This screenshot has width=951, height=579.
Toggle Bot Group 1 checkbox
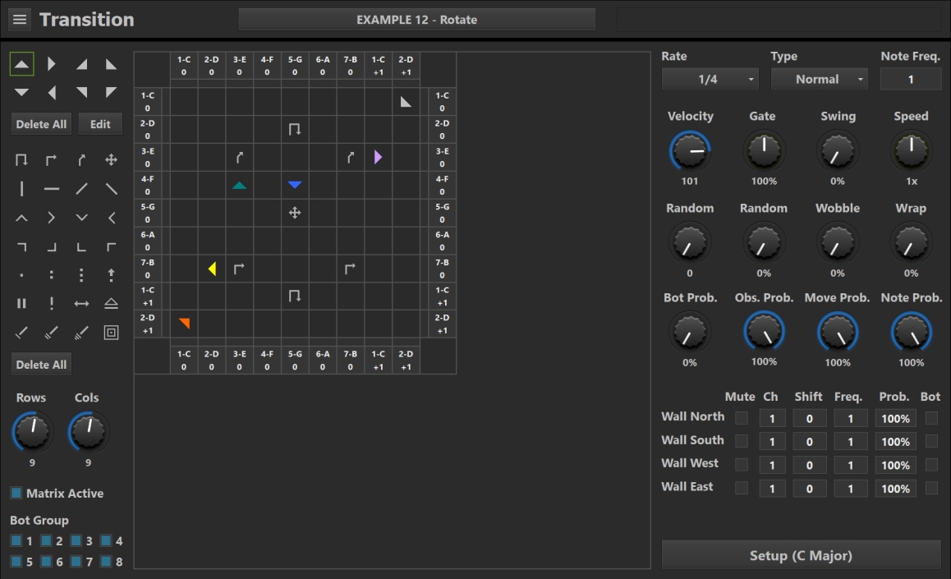coord(16,540)
